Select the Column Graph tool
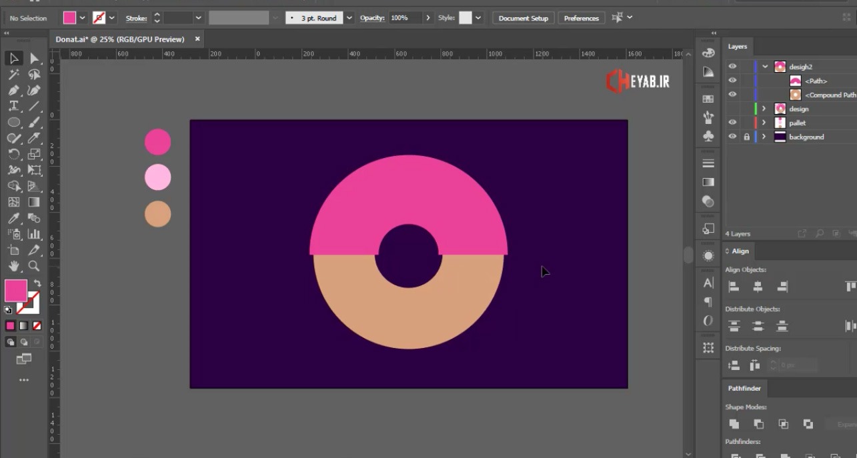Viewport: 857px width, 458px height. click(34, 234)
